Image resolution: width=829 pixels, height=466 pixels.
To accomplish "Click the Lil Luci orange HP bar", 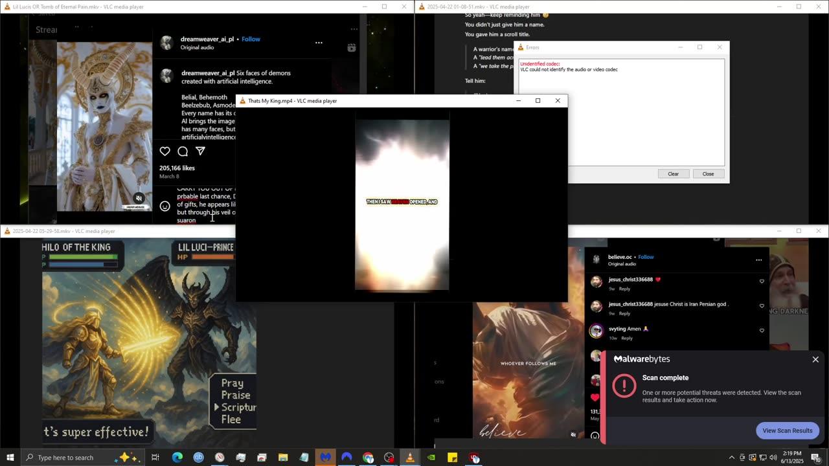I will 212,257.
